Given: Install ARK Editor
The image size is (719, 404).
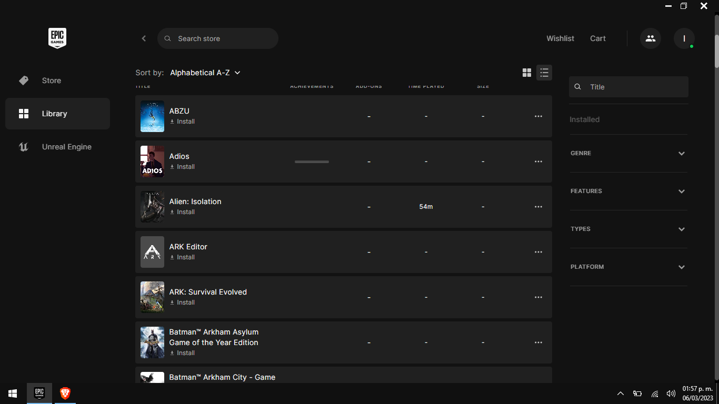Looking at the screenshot, I should click(x=182, y=257).
